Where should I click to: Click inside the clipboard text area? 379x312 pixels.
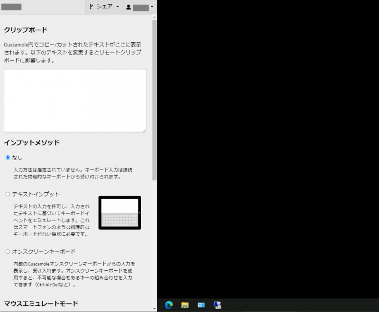pos(75,100)
